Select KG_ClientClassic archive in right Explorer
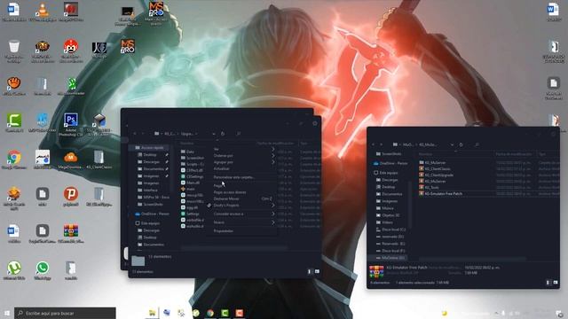Image resolution: width=568 pixels, height=319 pixels. click(435, 169)
